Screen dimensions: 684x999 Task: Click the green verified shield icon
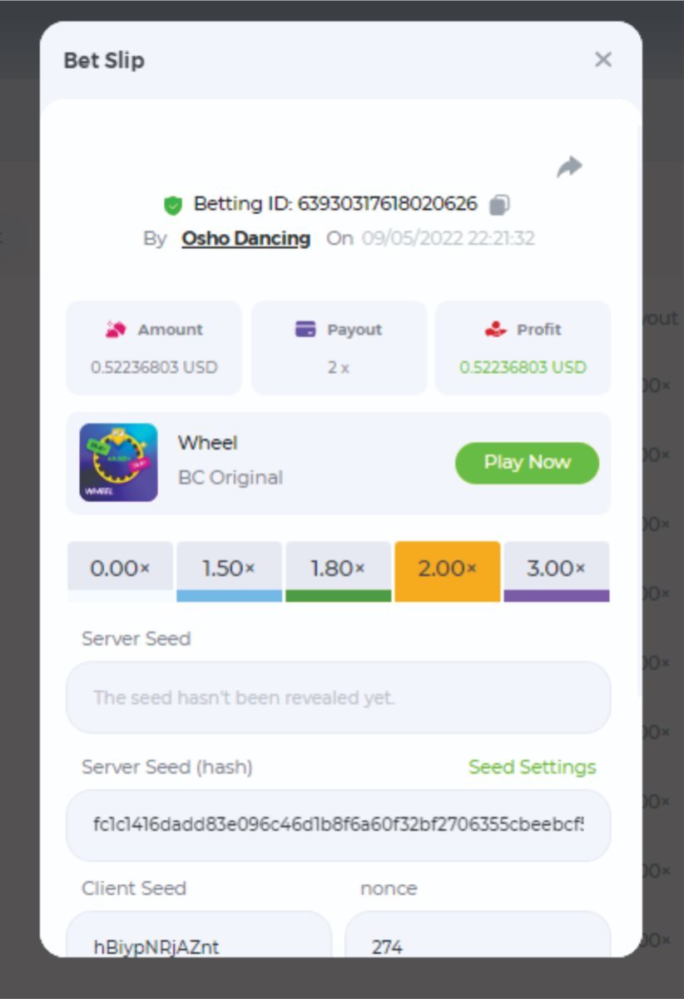pyautogui.click(x=173, y=205)
